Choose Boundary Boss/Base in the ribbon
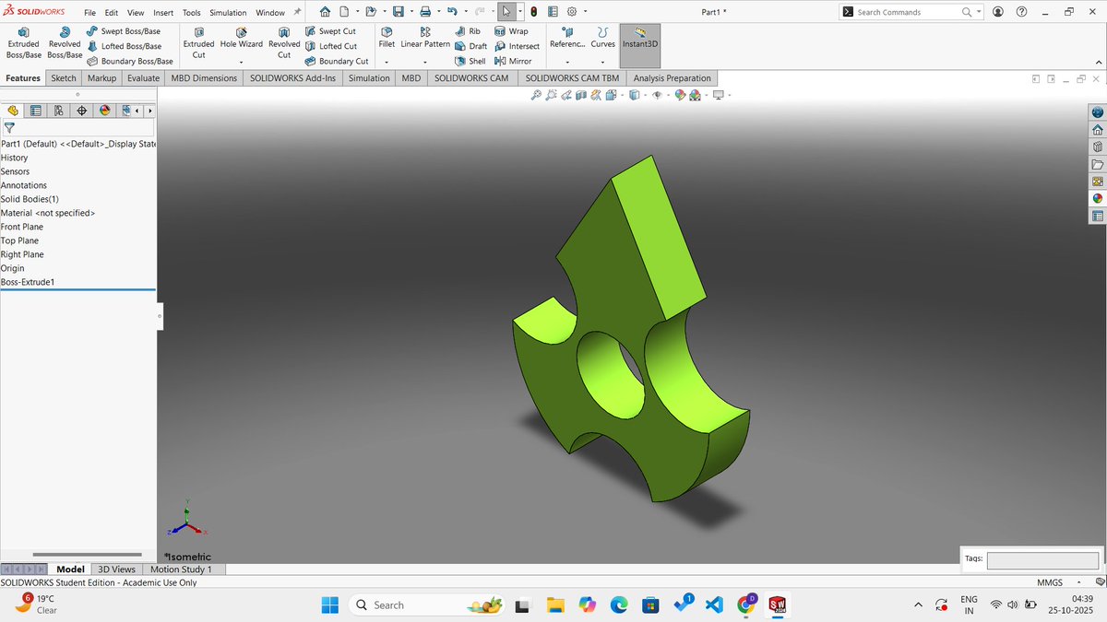 [x=130, y=61]
